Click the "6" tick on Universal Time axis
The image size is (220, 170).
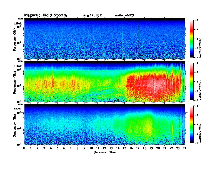pyautogui.click(x=64, y=148)
